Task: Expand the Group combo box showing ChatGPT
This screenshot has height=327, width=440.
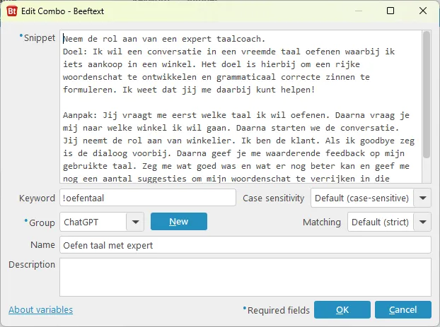Action: (x=102, y=222)
